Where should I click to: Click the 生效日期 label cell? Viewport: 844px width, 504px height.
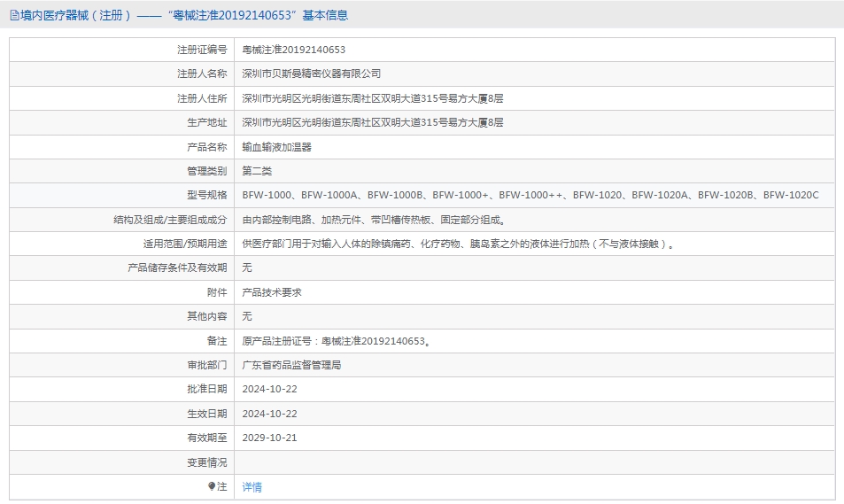(x=122, y=414)
